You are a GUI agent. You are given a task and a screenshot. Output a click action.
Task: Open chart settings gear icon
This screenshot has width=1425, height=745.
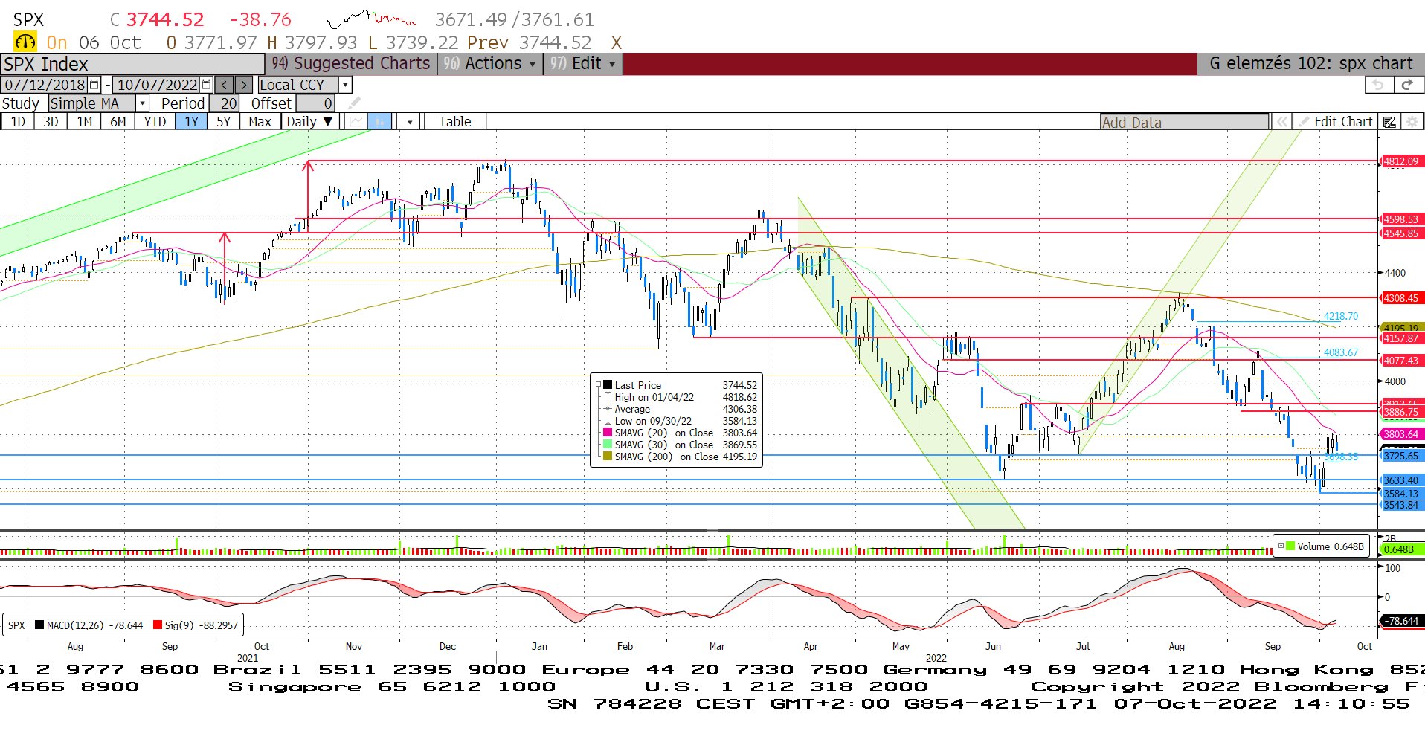pyautogui.click(x=1412, y=122)
